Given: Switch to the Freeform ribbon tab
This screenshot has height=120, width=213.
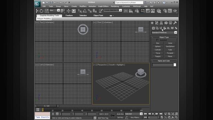Looking at the screenshot, I should [x=69, y=16].
